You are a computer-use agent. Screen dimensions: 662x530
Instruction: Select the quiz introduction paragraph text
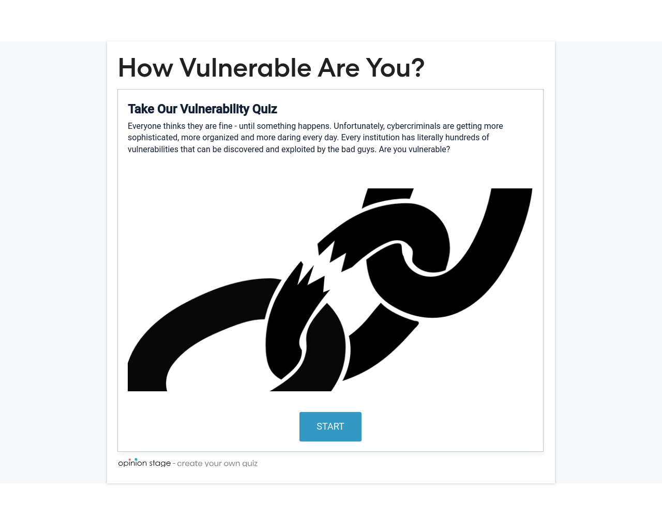click(x=315, y=137)
